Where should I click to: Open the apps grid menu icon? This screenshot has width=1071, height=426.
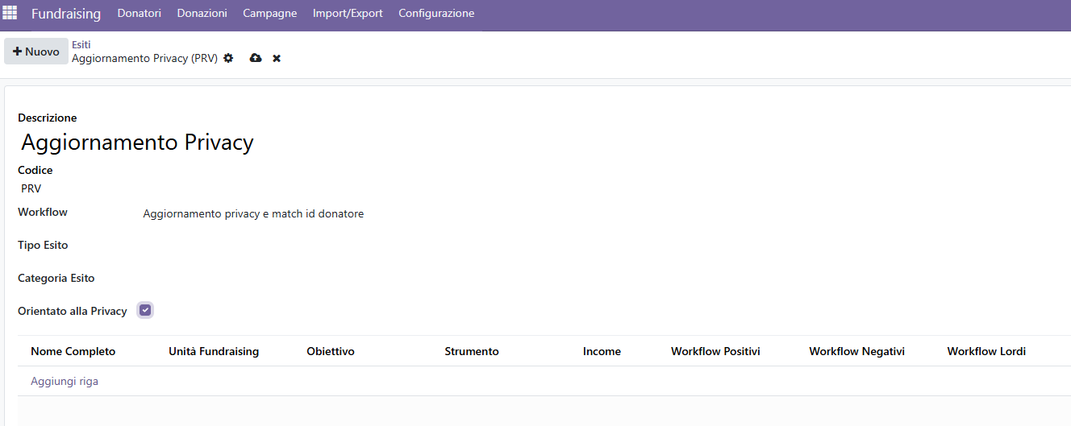tap(10, 13)
